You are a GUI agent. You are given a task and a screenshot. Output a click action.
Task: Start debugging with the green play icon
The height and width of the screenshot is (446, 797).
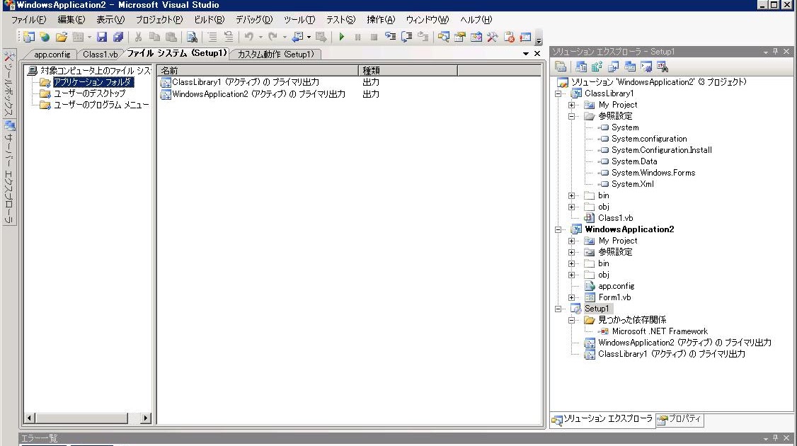[x=342, y=37]
